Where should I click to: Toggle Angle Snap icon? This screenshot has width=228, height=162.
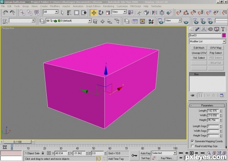point(186,13)
